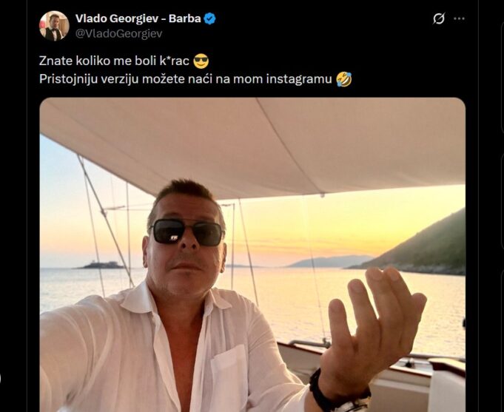Screen dimensions: 504x412
Task: Open the display name Vlado Georgiev – Barba
Action: [x=138, y=18]
